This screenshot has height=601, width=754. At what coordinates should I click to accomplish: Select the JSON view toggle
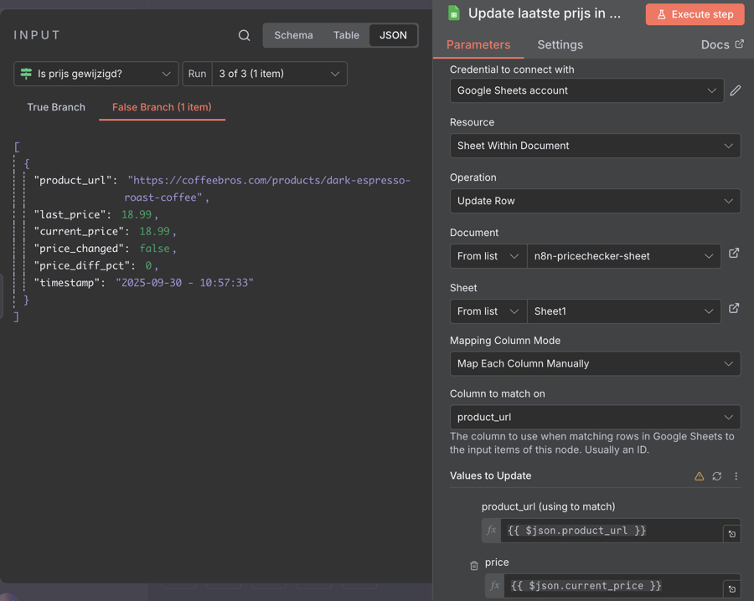point(393,35)
